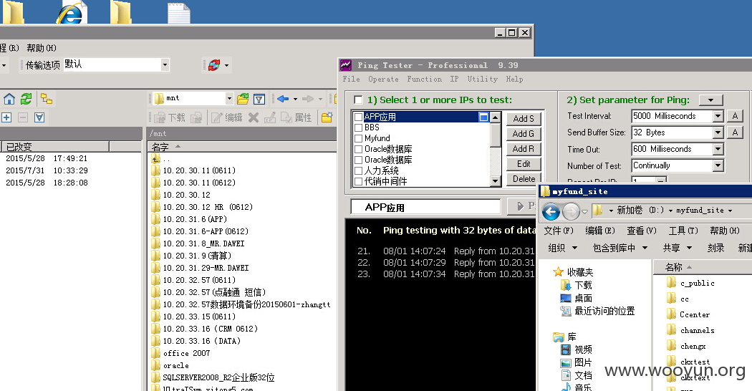
Task: Open Ping Tester Utility menu
Action: 483,79
